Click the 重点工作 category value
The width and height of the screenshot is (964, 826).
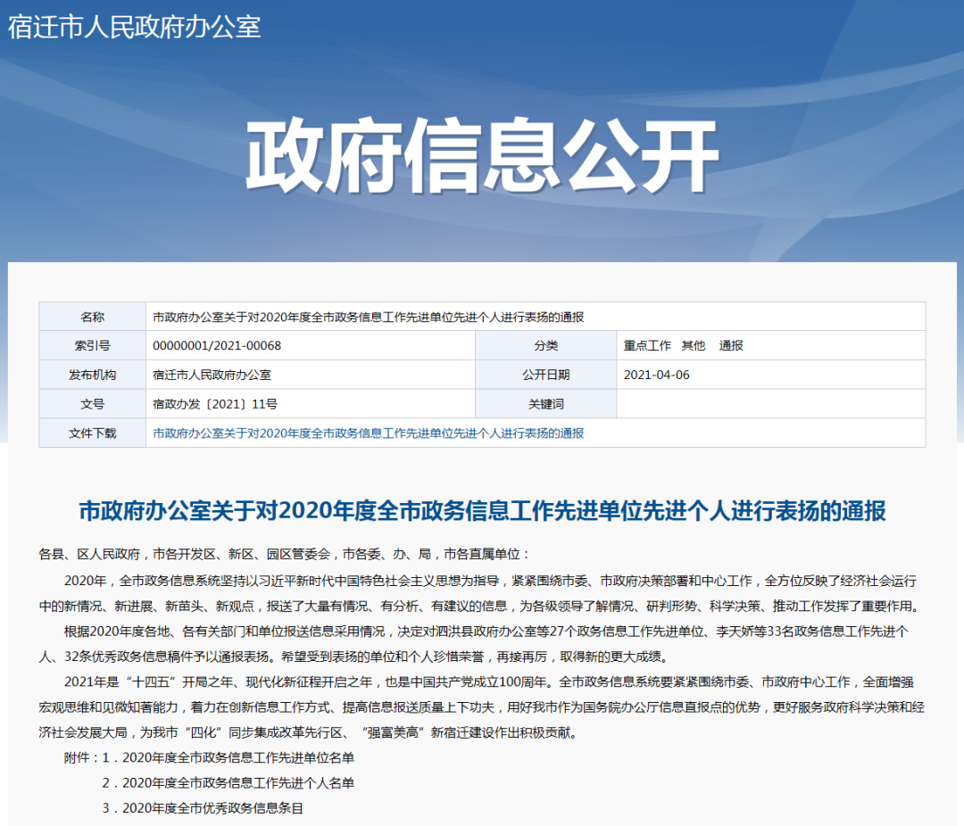tap(647, 346)
